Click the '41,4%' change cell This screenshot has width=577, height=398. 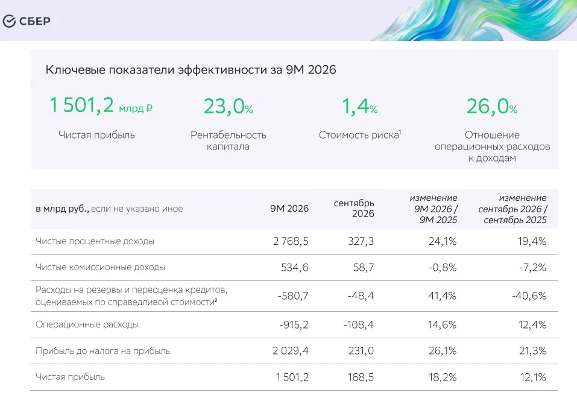pyautogui.click(x=443, y=295)
